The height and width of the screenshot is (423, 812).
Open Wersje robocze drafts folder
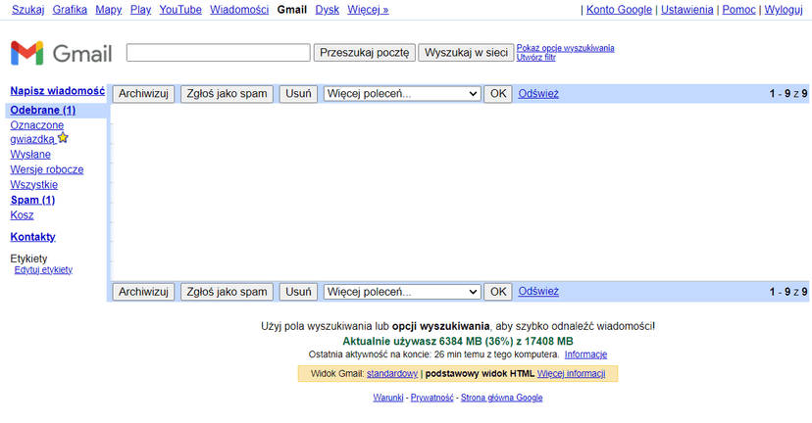[47, 169]
